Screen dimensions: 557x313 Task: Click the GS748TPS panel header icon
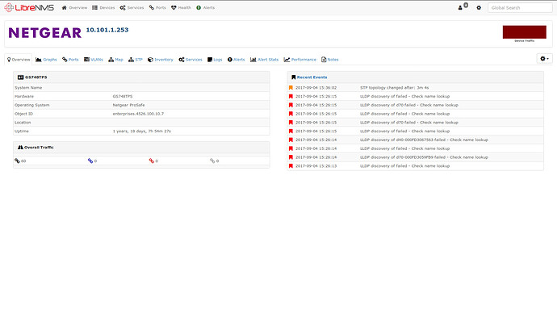pyautogui.click(x=21, y=77)
